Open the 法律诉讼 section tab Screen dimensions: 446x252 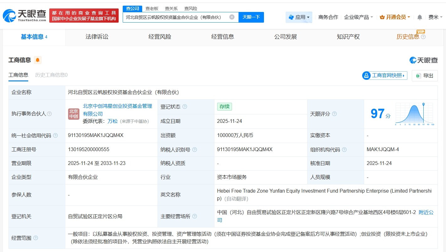pos(96,36)
